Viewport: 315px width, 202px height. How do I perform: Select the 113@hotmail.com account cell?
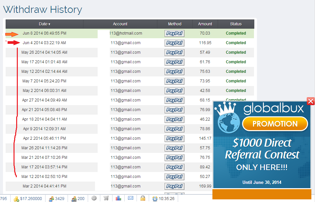click(126, 33)
